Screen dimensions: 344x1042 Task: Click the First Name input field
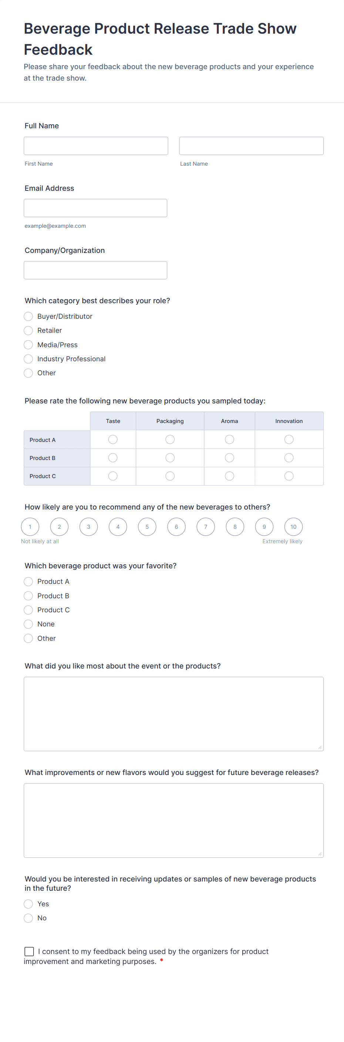(95, 146)
